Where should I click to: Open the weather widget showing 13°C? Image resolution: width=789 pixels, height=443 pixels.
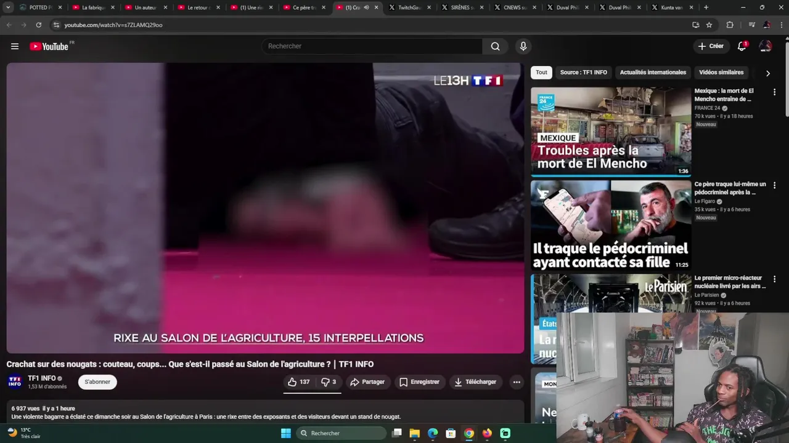[x=23, y=433]
